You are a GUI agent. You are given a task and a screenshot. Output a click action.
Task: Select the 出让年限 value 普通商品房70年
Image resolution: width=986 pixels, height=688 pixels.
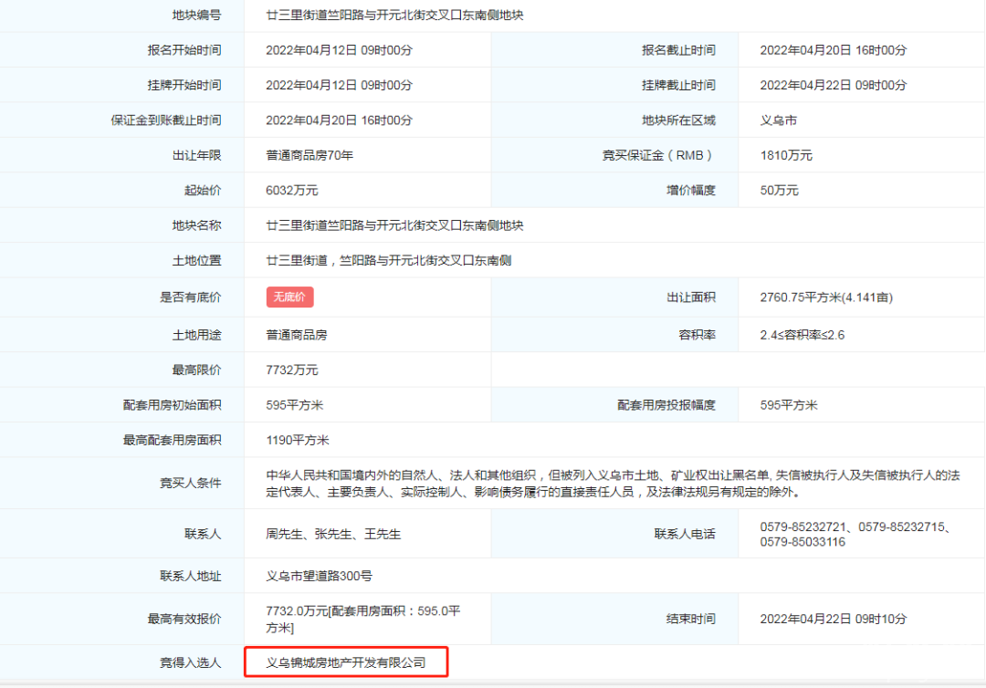point(309,155)
